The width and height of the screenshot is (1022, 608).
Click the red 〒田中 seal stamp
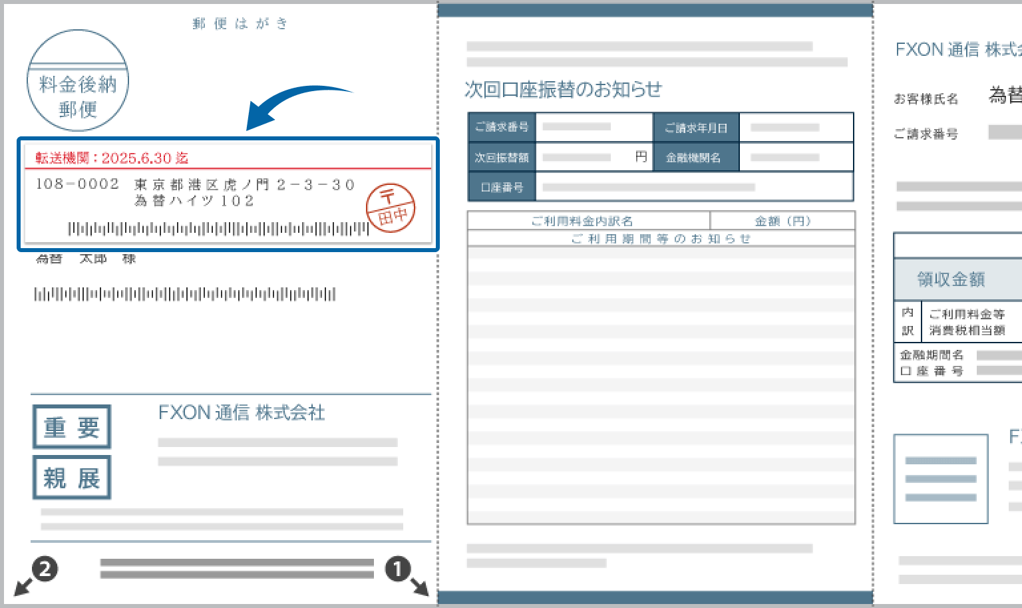(x=391, y=208)
